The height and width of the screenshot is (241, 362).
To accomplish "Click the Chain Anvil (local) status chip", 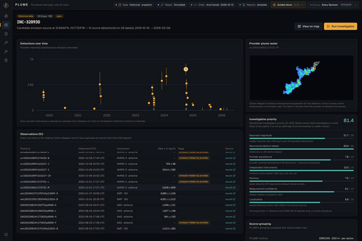I will click(x=212, y=5).
